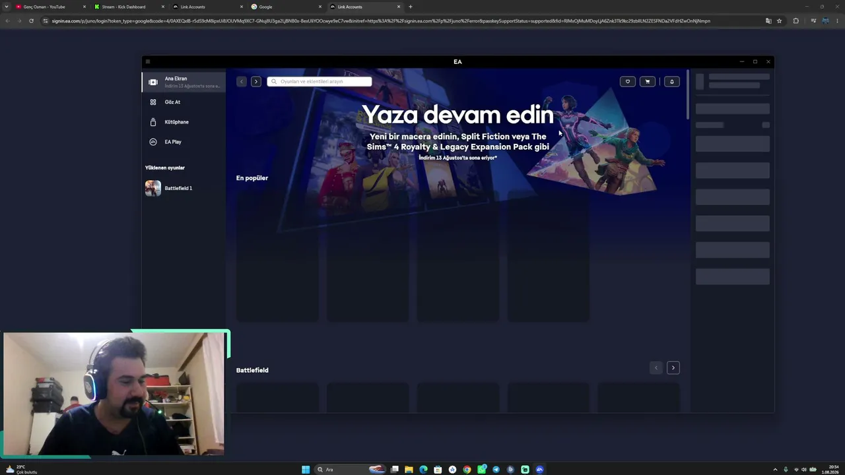The image size is (845, 475).
Task: Click the EA app back arrow
Action: coord(242,82)
